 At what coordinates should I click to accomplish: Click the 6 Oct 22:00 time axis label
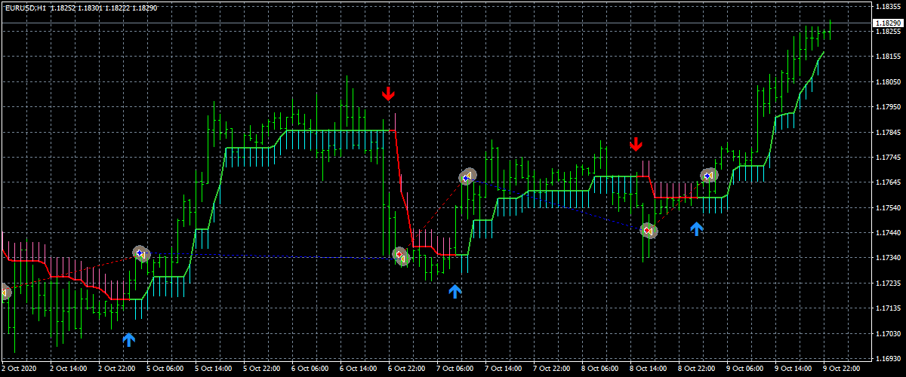(x=408, y=369)
